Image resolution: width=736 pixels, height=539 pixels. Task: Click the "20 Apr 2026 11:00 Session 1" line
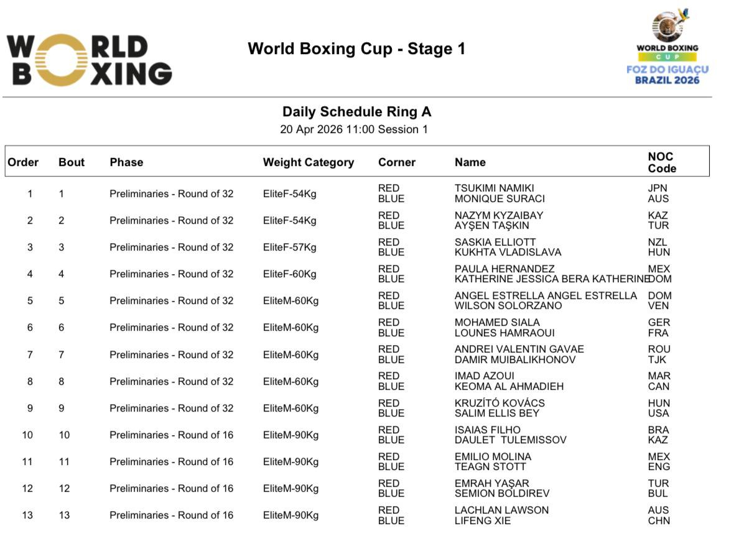tap(353, 130)
